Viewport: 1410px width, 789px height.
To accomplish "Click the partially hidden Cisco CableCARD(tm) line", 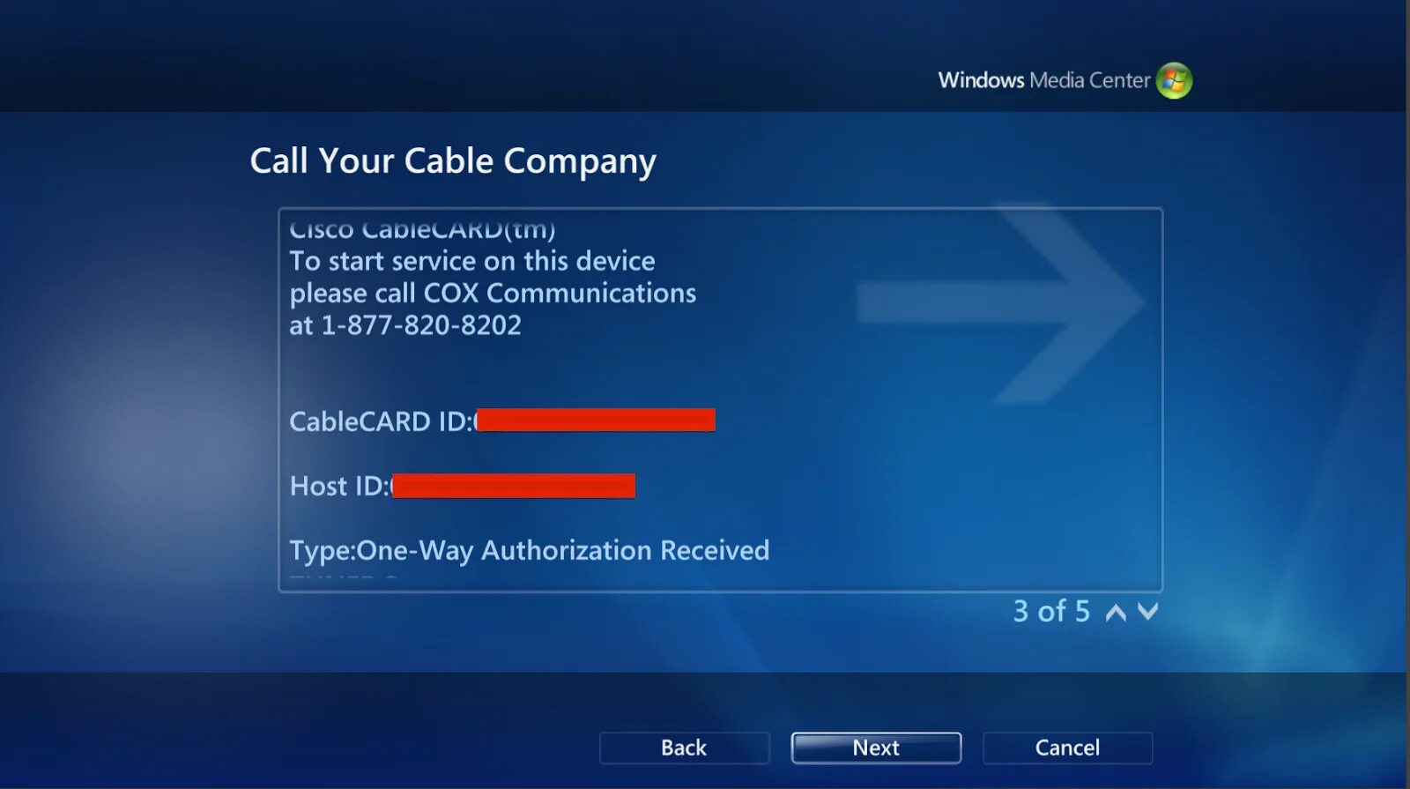I will coord(422,228).
